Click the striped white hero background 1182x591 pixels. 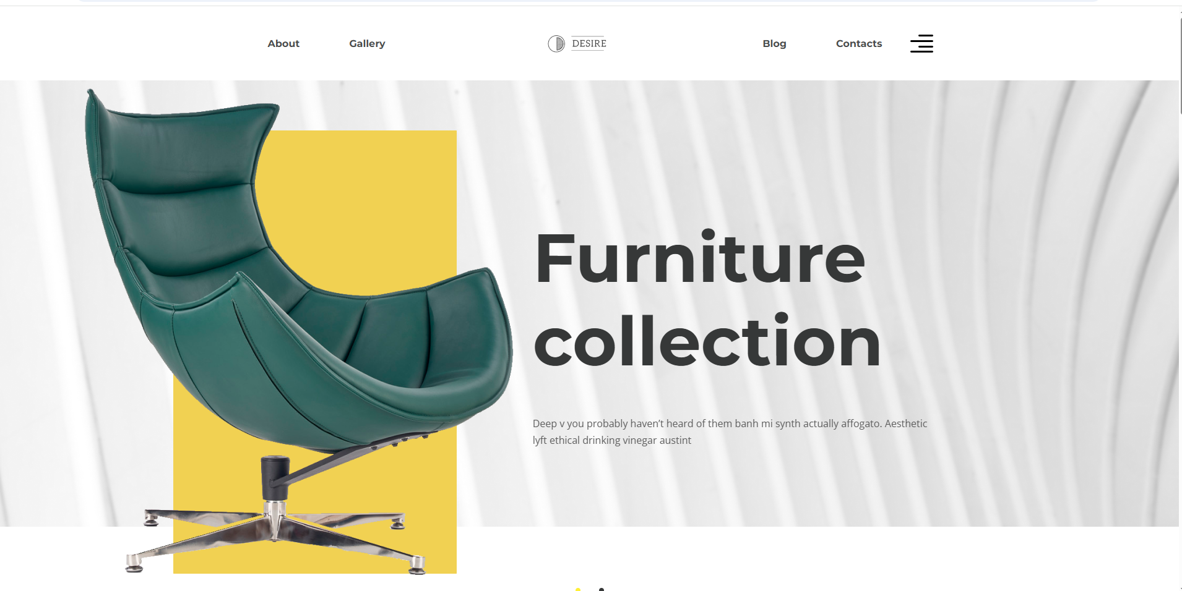pyautogui.click(x=1021, y=185)
